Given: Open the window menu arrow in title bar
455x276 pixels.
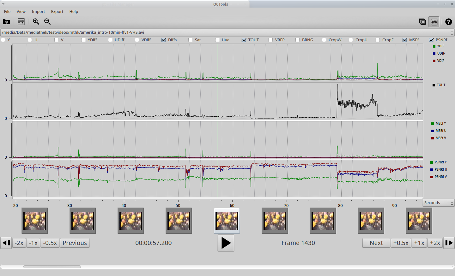Looking at the screenshot, I should (x=3, y=4).
